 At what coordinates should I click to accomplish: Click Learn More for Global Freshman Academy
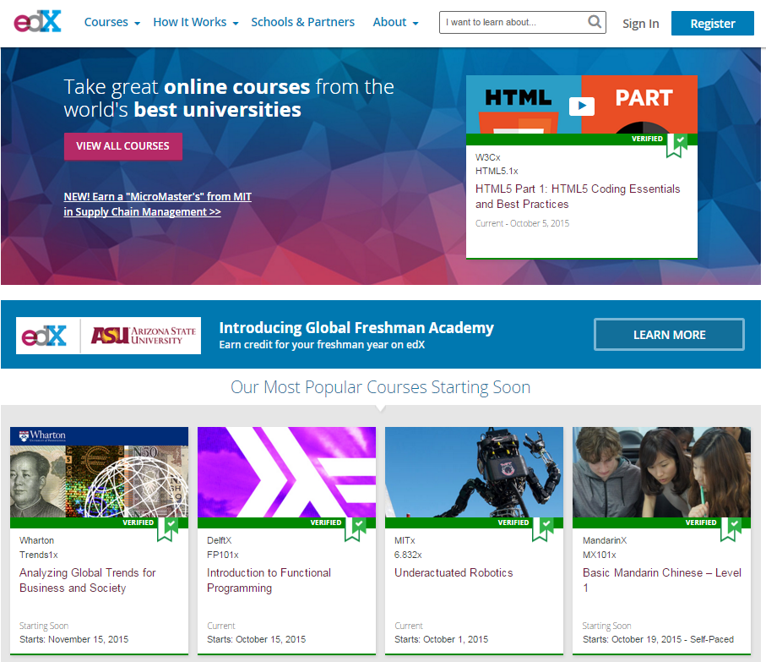click(669, 335)
